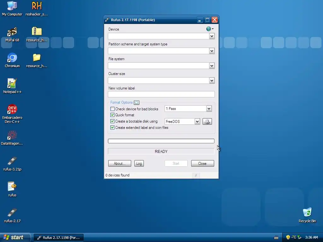323x242 pixels.
Task: Select the MyPal 68 desktop shortcut
Action: 12,34
